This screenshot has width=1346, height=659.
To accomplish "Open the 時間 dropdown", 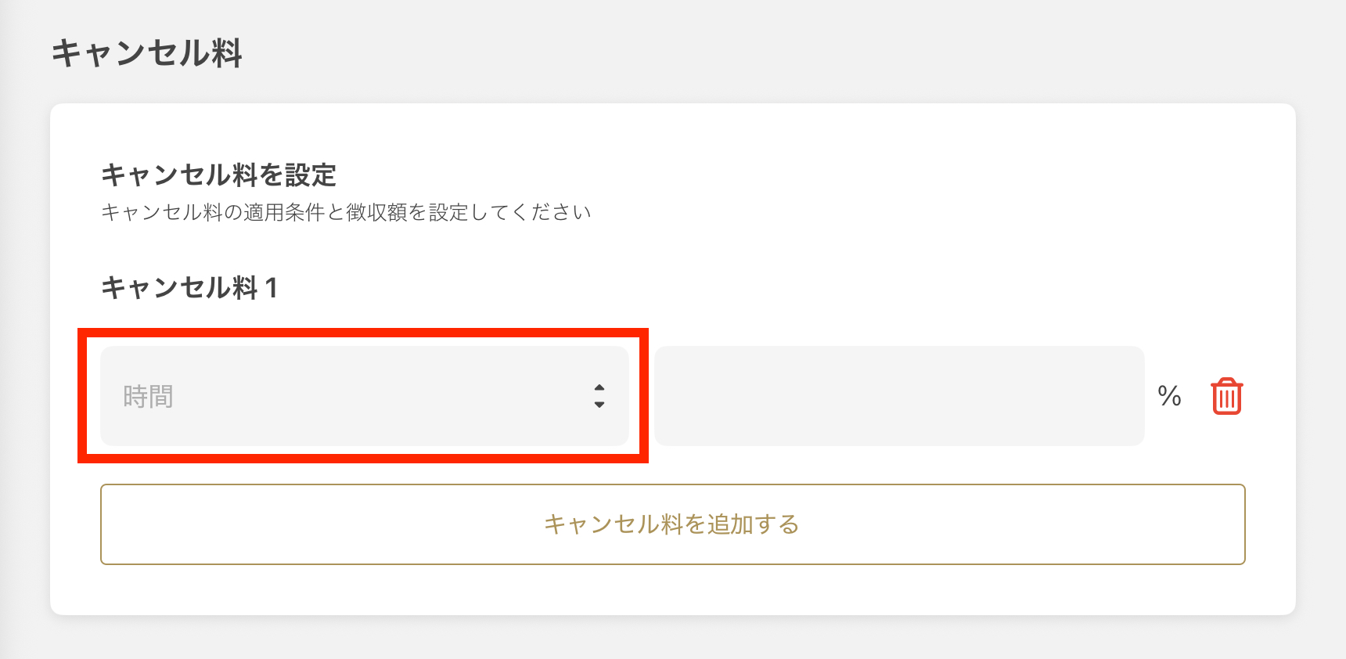I will click(364, 396).
